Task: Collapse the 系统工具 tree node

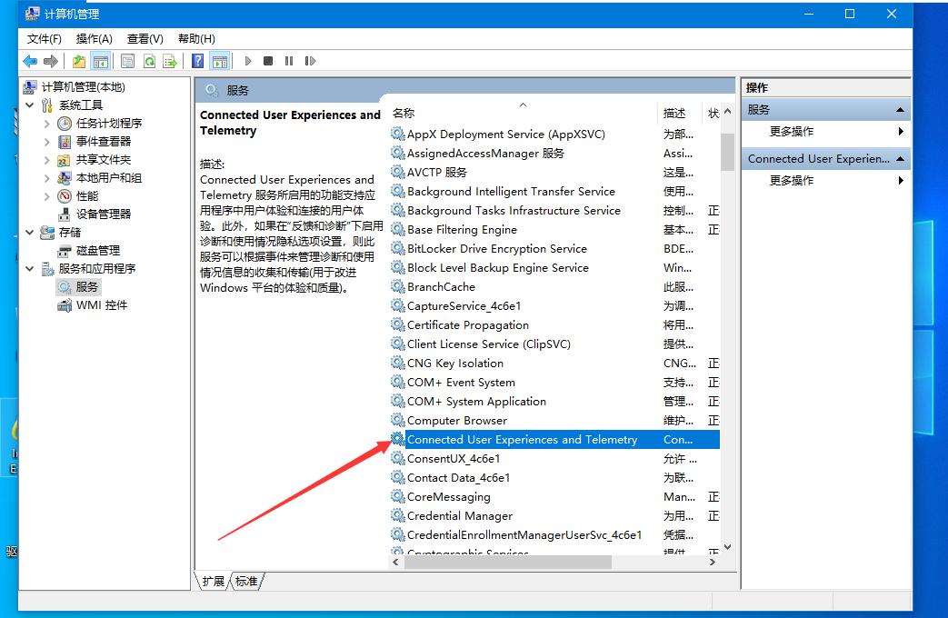Action: [x=29, y=104]
